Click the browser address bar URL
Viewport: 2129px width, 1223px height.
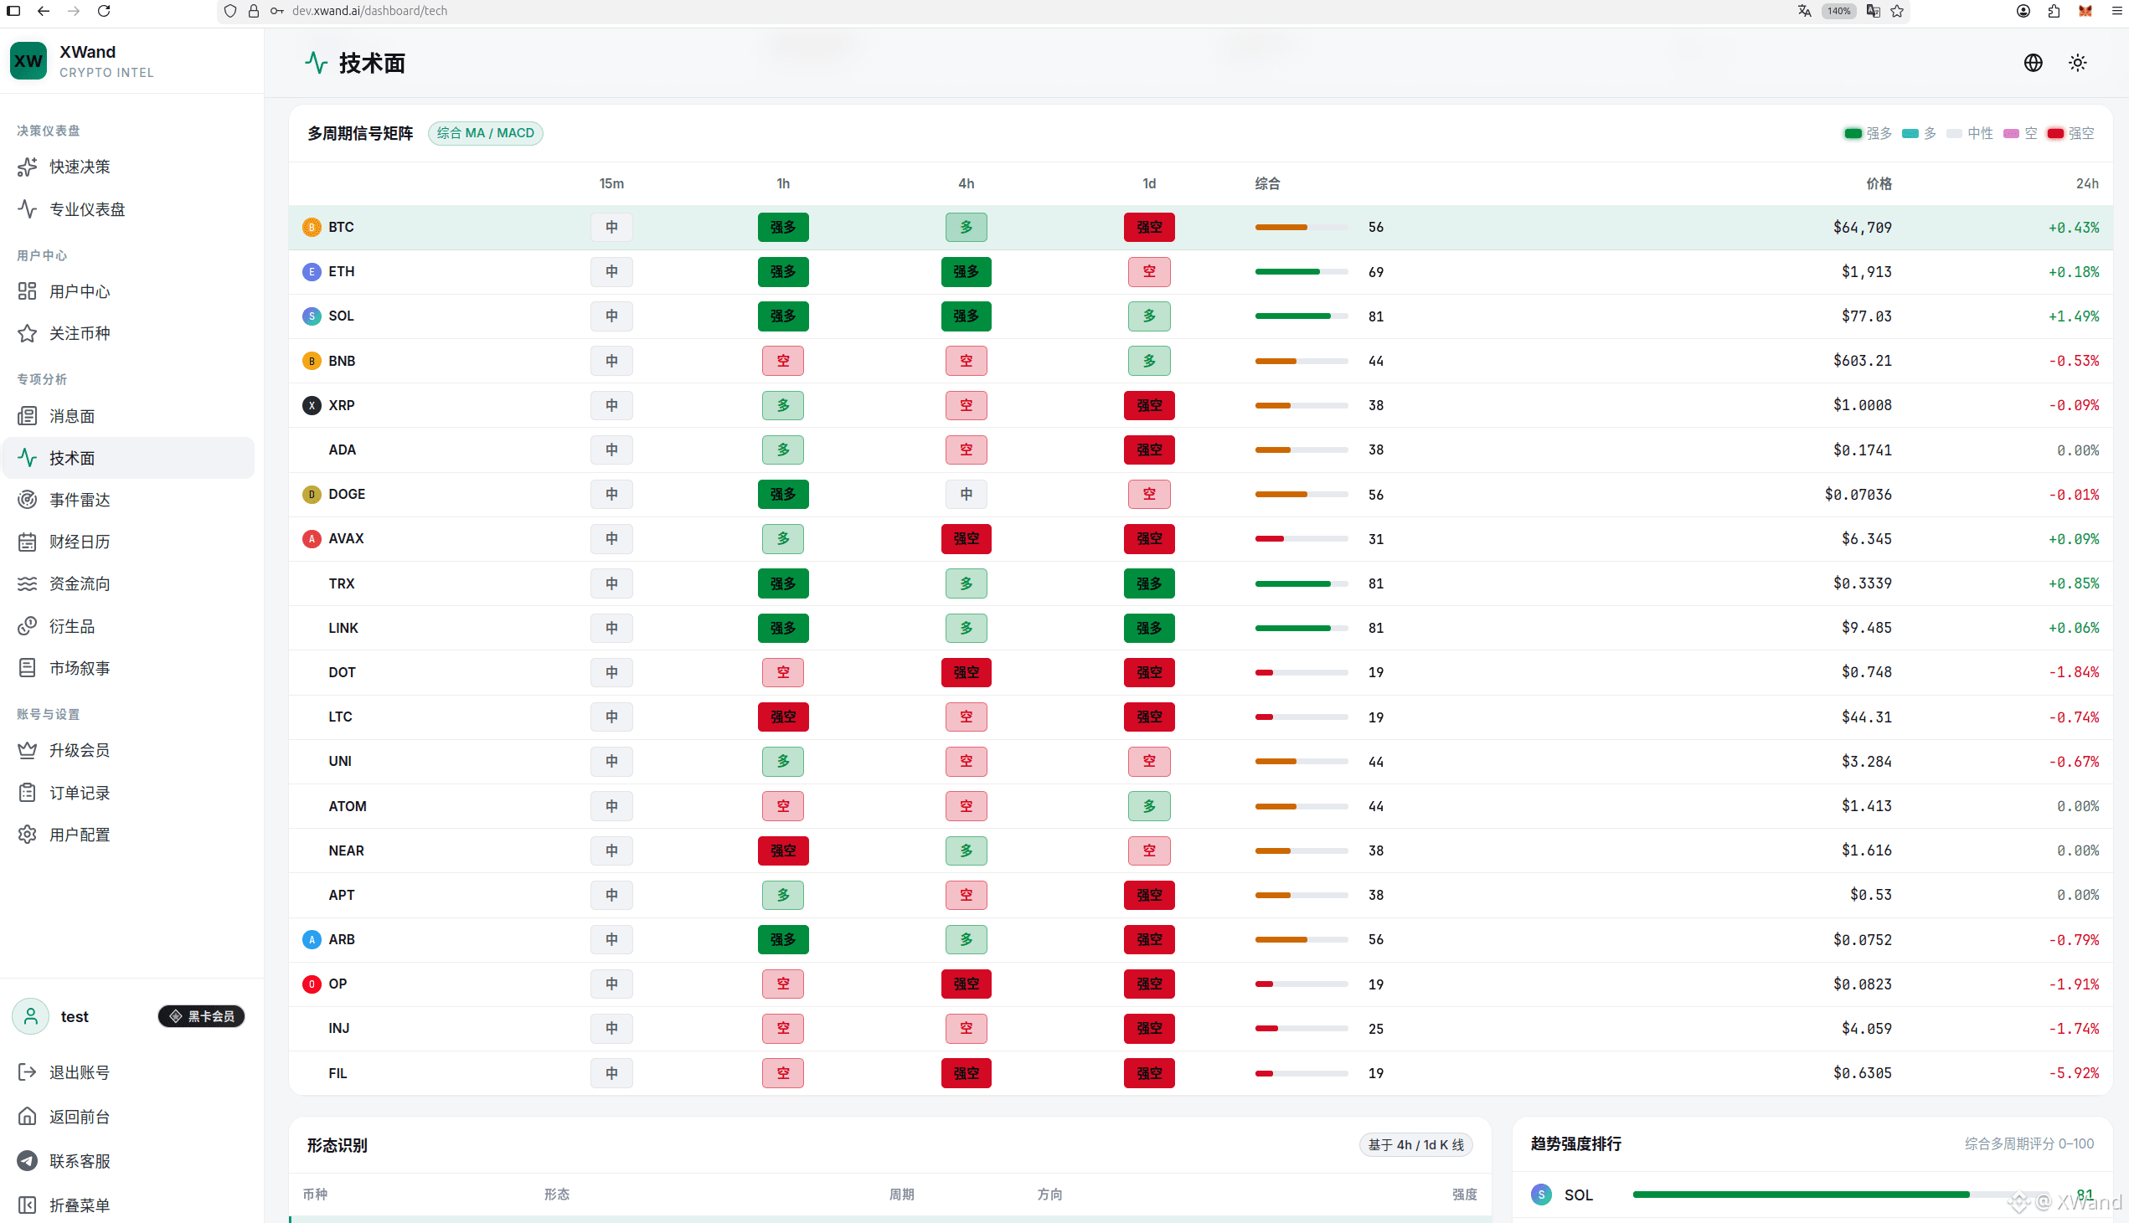click(369, 11)
